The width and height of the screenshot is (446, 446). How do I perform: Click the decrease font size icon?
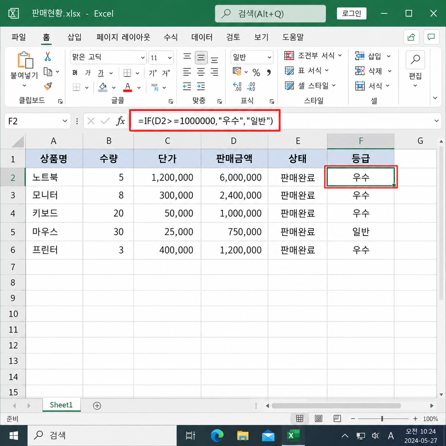tap(166, 73)
